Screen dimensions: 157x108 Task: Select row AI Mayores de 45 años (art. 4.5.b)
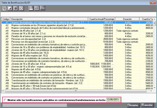pyautogui.click(x=77, y=69)
